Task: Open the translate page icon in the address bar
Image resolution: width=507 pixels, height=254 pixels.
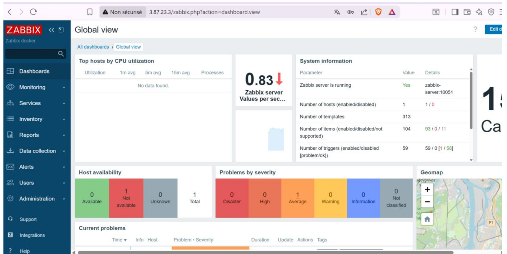Action: [x=337, y=12]
